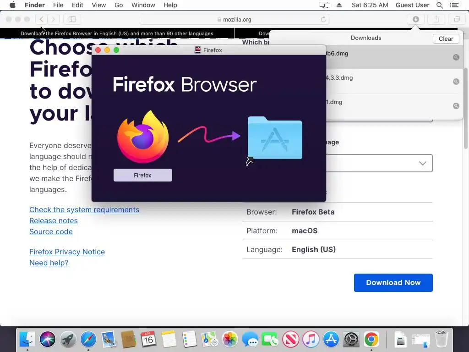
Task: Reveal the b6.dmg download in Finder
Action: 456,57
